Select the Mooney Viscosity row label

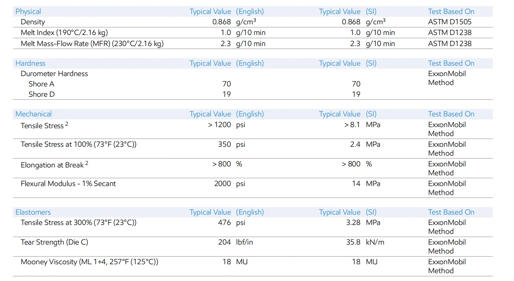89,262
